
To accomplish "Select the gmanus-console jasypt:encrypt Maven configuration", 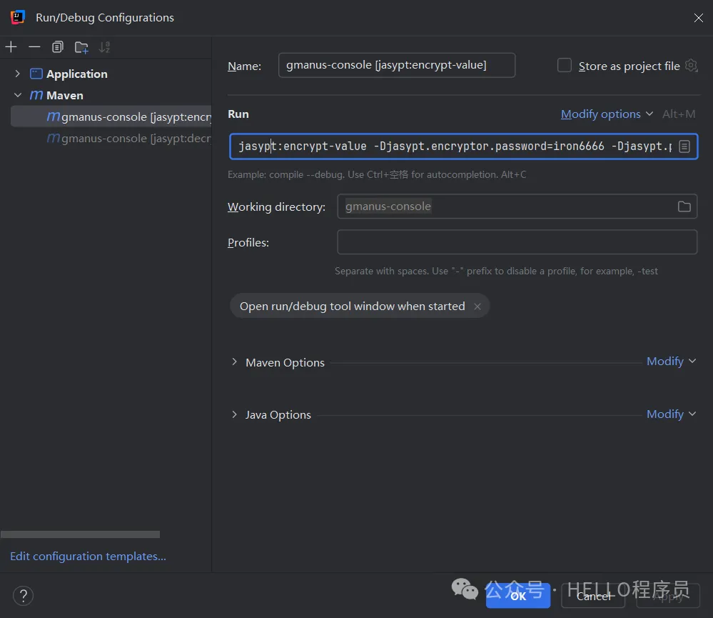I will pos(111,116).
